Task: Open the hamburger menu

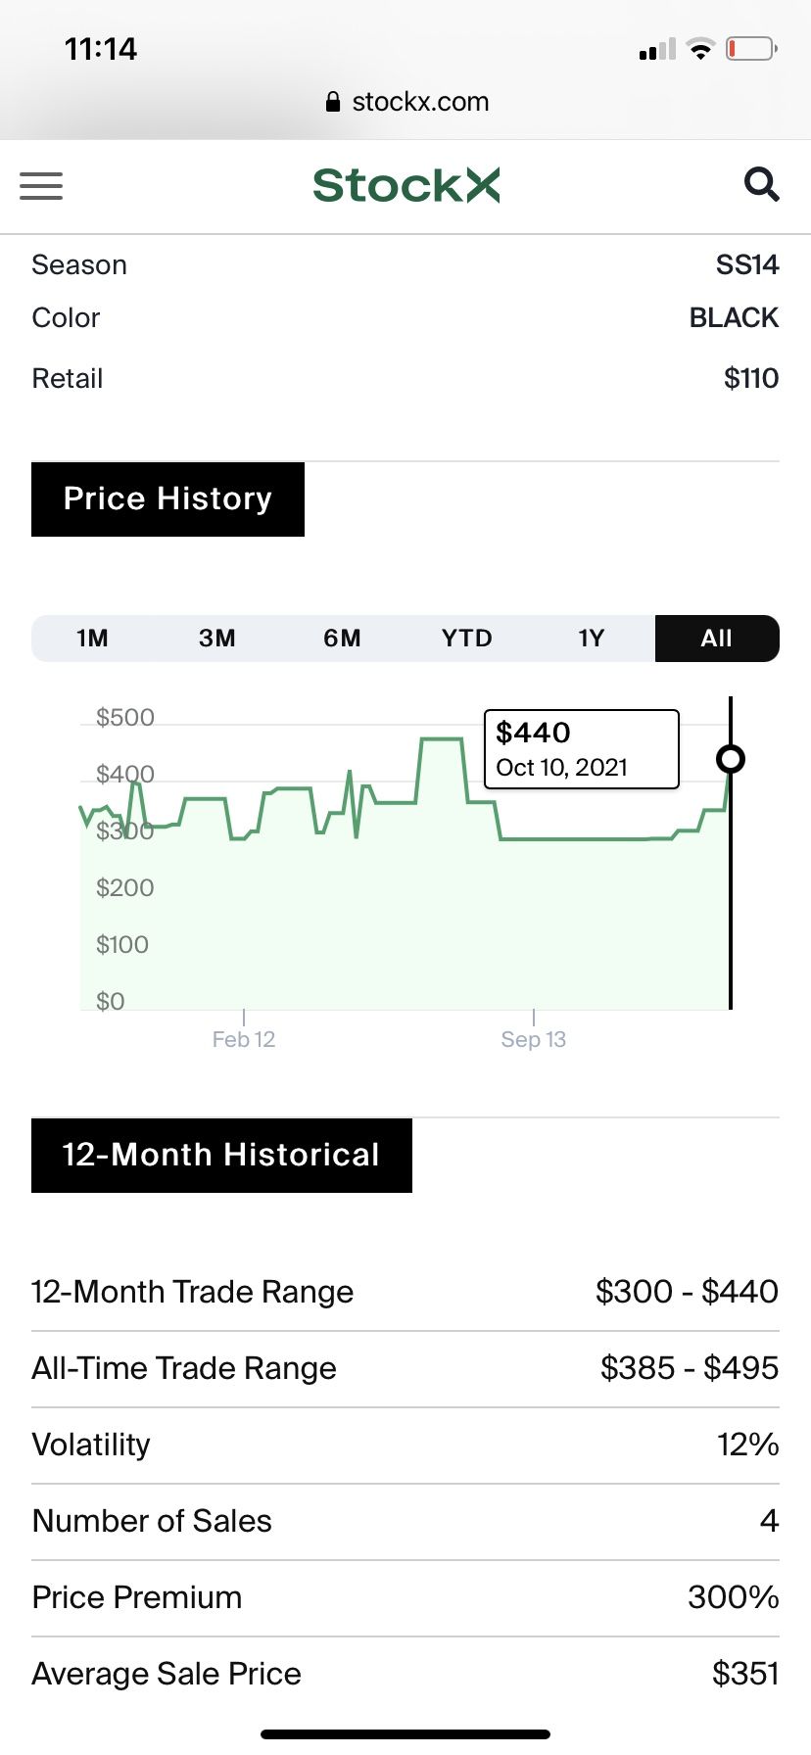Action: (41, 185)
